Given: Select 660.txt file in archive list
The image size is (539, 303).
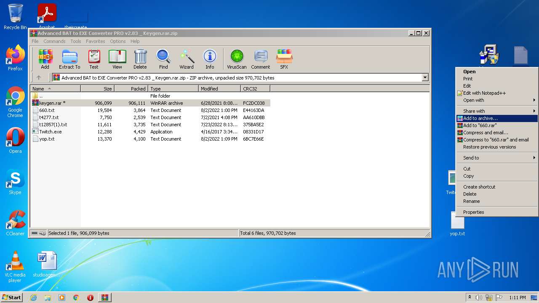Looking at the screenshot, I should pos(150,110).
